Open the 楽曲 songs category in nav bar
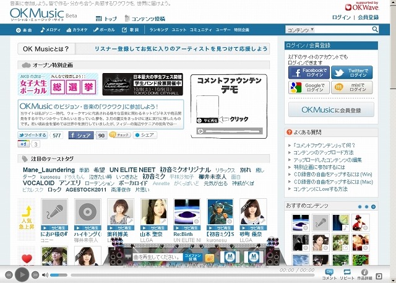Screen dimensions: 396x283 click(24, 30)
